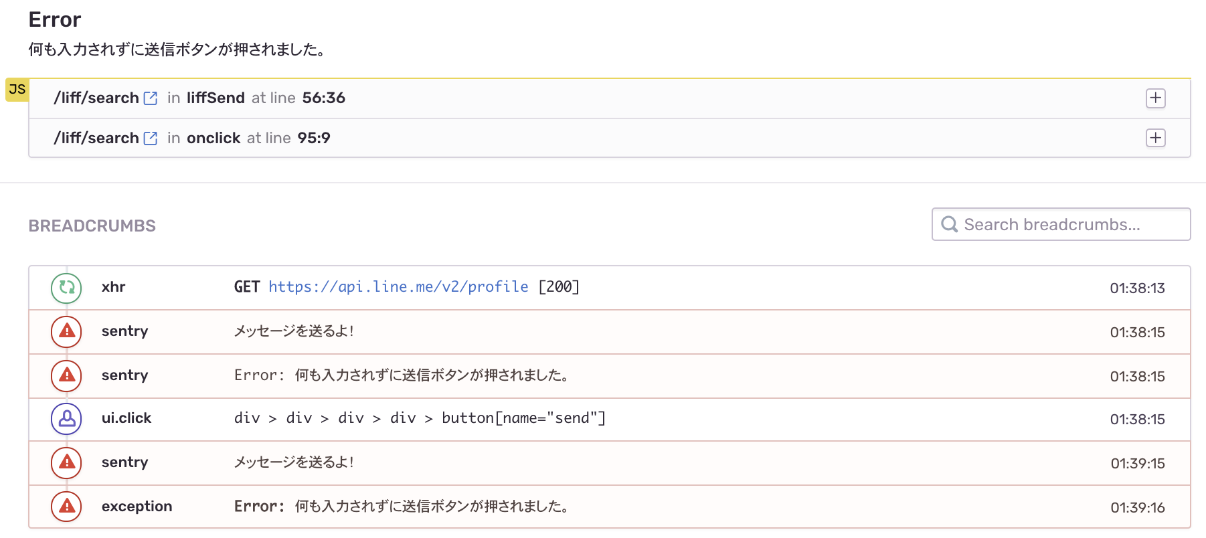Image resolution: width=1206 pixels, height=538 pixels.
Task: Click the ui.click user icon
Action: coord(66,419)
